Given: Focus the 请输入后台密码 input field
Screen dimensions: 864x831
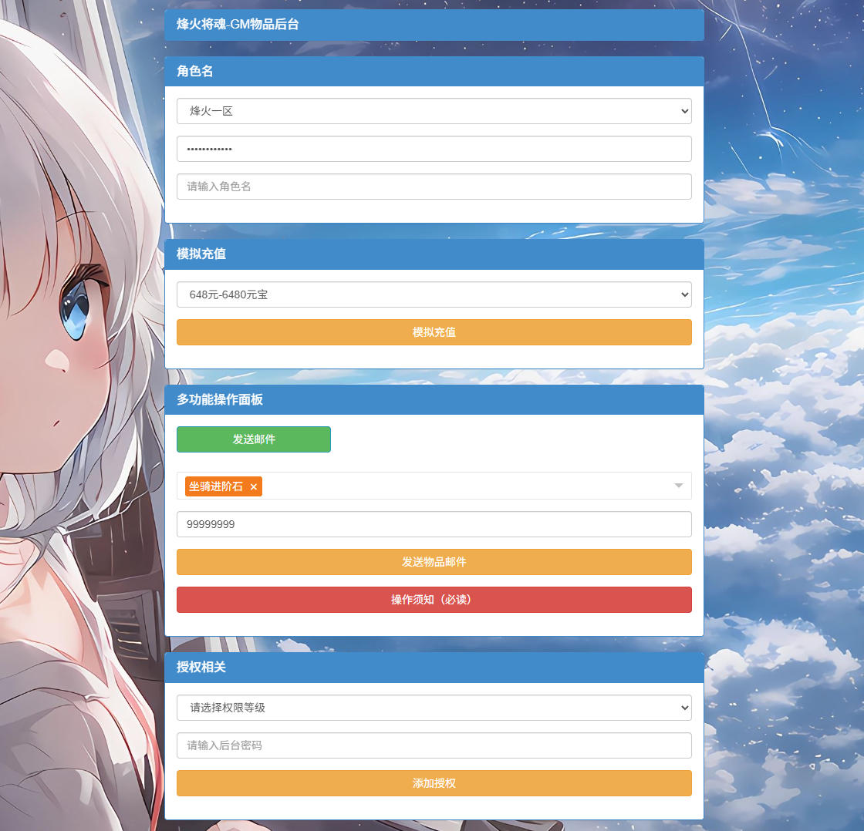Looking at the screenshot, I should click(x=434, y=745).
